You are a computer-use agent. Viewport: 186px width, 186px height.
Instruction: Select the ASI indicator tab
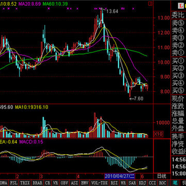(74, 183)
